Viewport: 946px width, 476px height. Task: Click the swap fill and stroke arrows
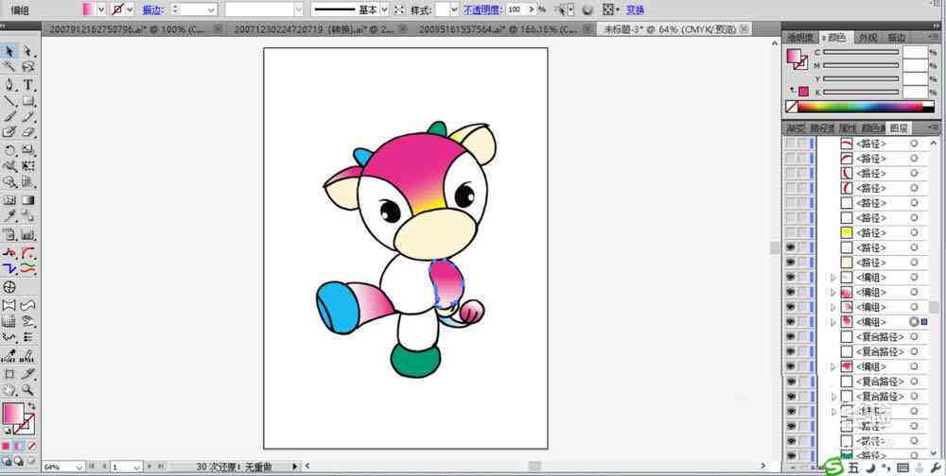(x=32, y=406)
